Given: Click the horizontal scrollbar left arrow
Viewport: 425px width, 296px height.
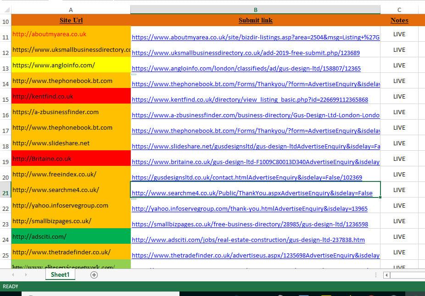Looking at the screenshot, I should [x=387, y=275].
